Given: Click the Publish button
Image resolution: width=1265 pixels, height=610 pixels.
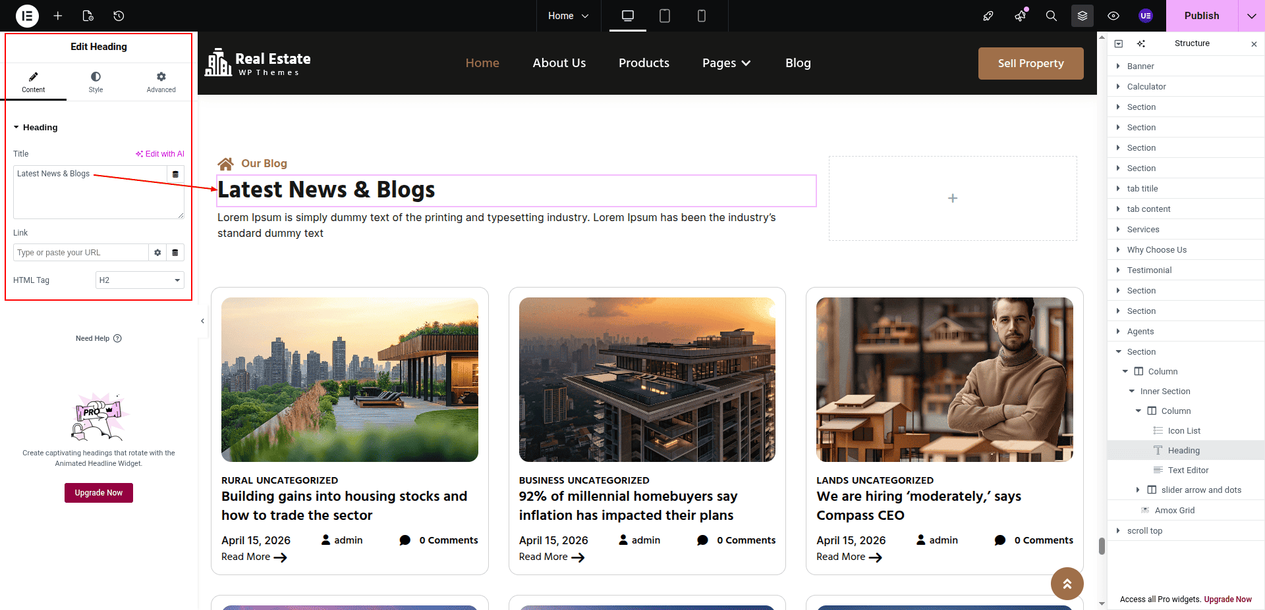Looking at the screenshot, I should click(1201, 16).
